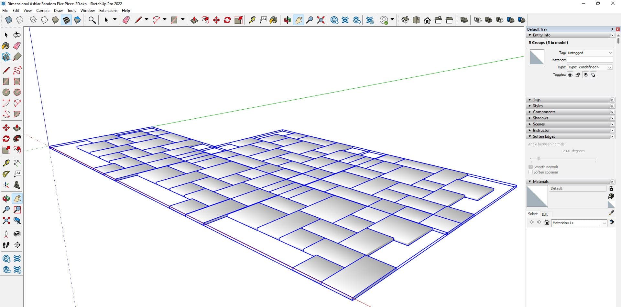Image resolution: width=621 pixels, height=307 pixels.
Task: Open the Camera menu
Action: click(x=43, y=11)
